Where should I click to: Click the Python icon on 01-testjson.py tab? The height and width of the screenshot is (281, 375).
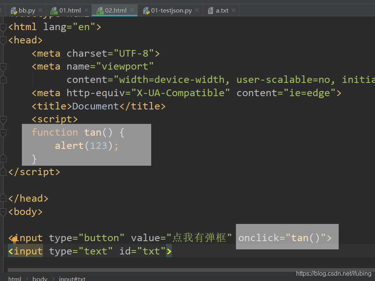[x=146, y=11]
